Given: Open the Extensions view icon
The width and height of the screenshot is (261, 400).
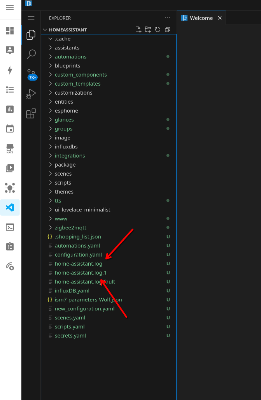Looking at the screenshot, I should click(x=31, y=113).
